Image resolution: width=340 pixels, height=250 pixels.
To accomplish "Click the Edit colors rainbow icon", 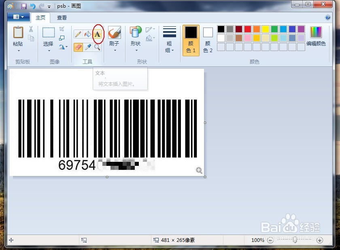I will point(316,32).
